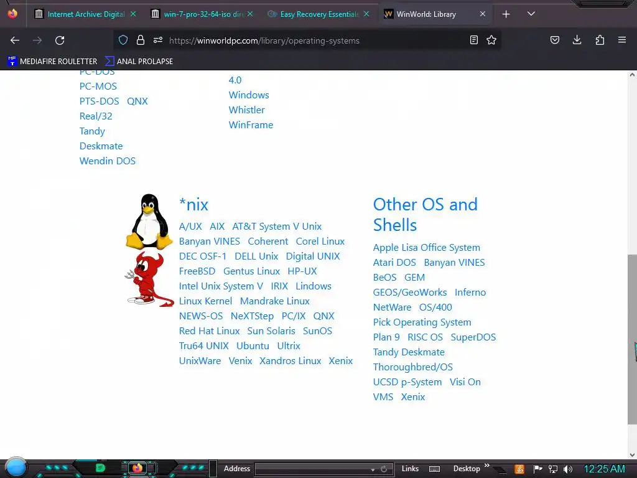Image resolution: width=637 pixels, height=478 pixels.
Task: Click the forward navigation arrow
Action: (x=37, y=40)
